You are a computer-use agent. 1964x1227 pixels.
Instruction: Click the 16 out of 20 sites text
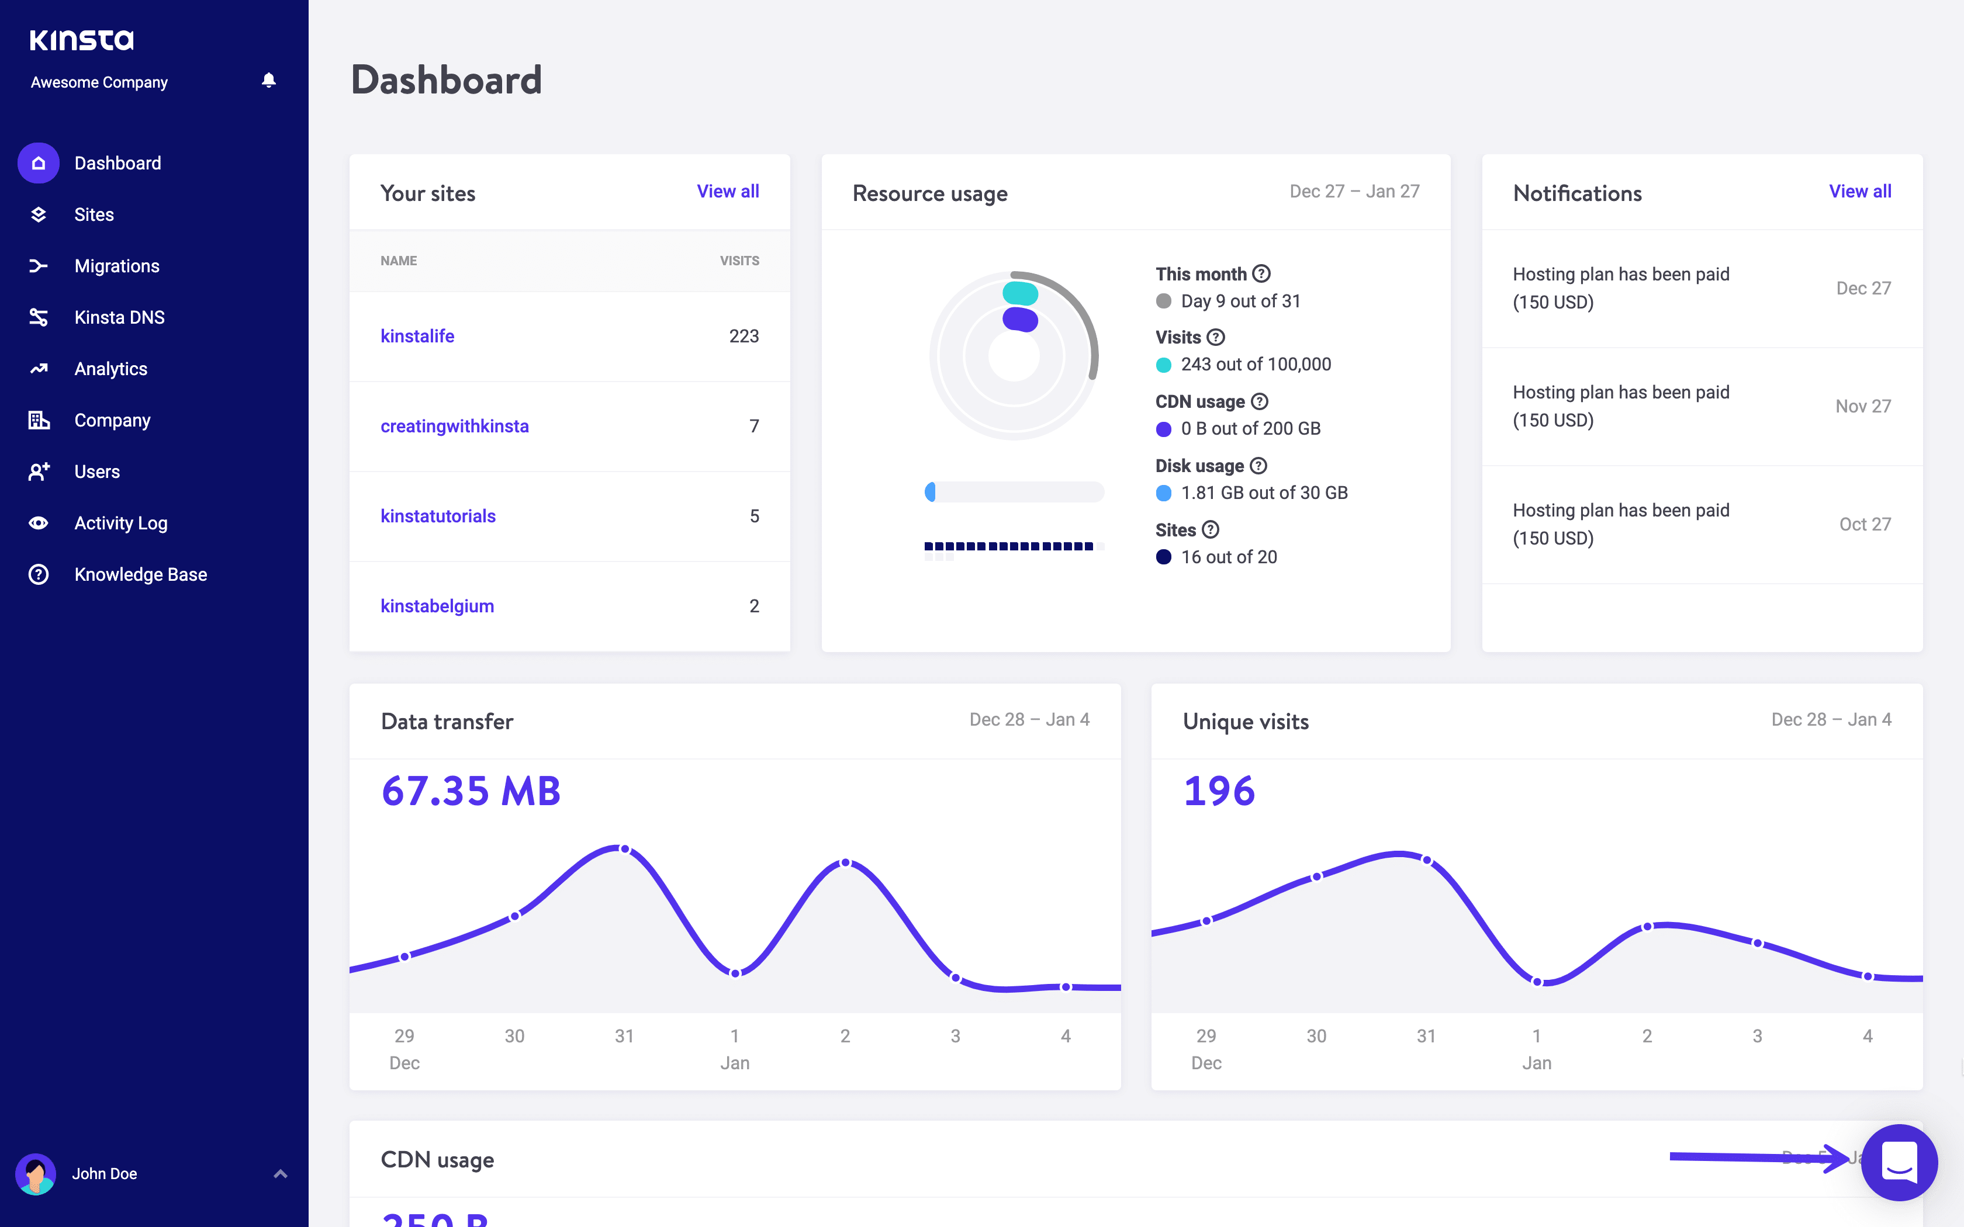(x=1229, y=557)
